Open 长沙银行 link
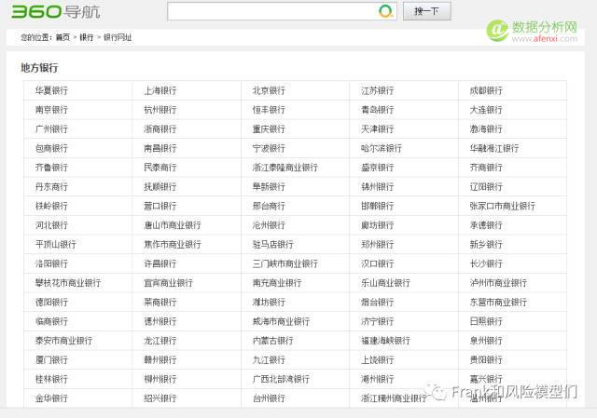Image resolution: width=597 pixels, height=418 pixels. pyautogui.click(x=486, y=263)
